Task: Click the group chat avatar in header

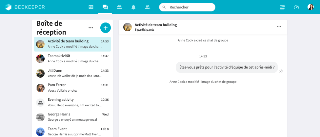Action: point(128,27)
